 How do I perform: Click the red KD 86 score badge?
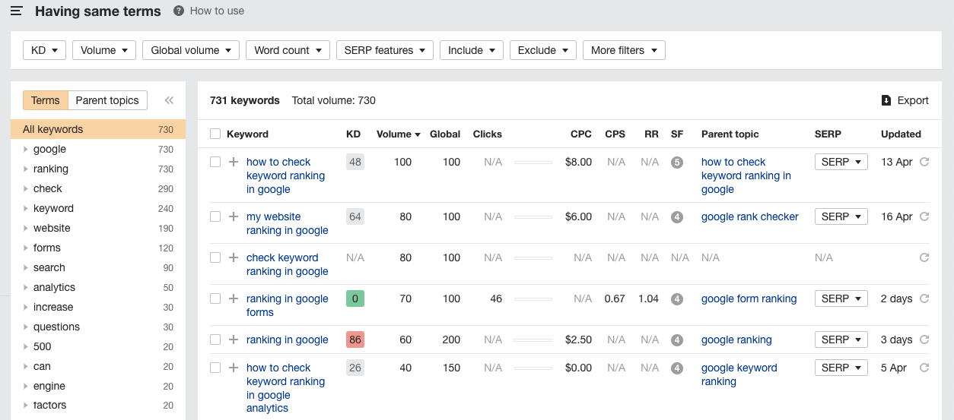(x=355, y=339)
